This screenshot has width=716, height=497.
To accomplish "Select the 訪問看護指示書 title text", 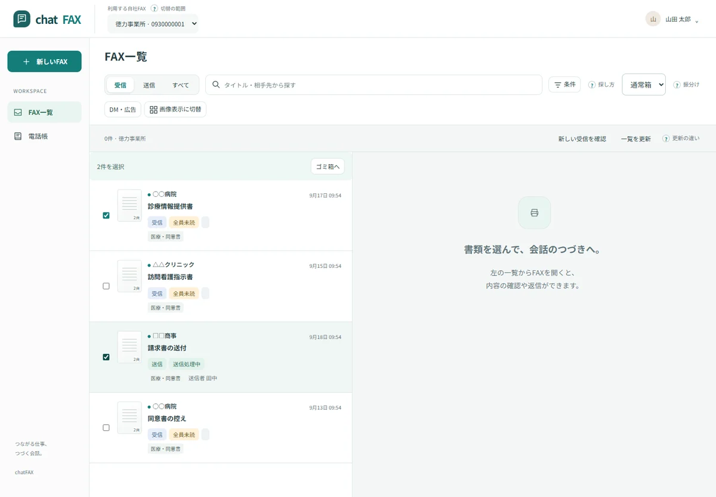I will (170, 277).
